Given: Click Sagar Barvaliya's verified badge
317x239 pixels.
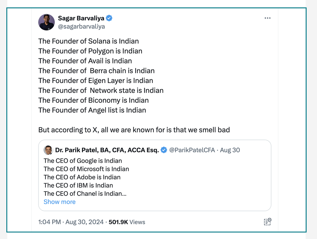Looking at the screenshot, I should (x=109, y=18).
